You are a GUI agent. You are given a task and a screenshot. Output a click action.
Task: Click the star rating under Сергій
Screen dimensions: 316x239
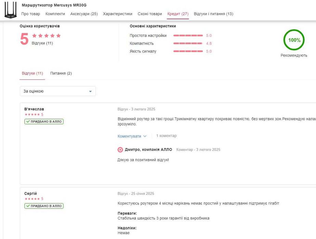click(32, 199)
